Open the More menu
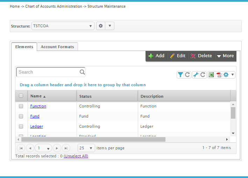The height and width of the screenshot is (178, 248). pos(225,56)
